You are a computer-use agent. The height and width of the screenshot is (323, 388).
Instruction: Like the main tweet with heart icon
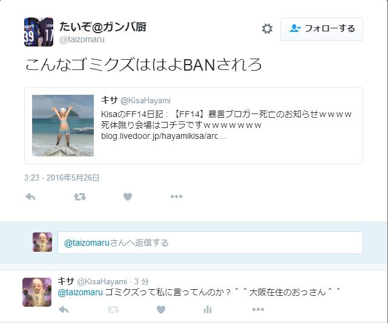pos(128,197)
